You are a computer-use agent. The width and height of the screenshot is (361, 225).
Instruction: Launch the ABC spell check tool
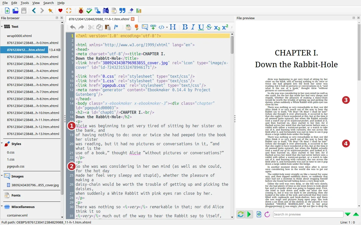tap(89, 10)
